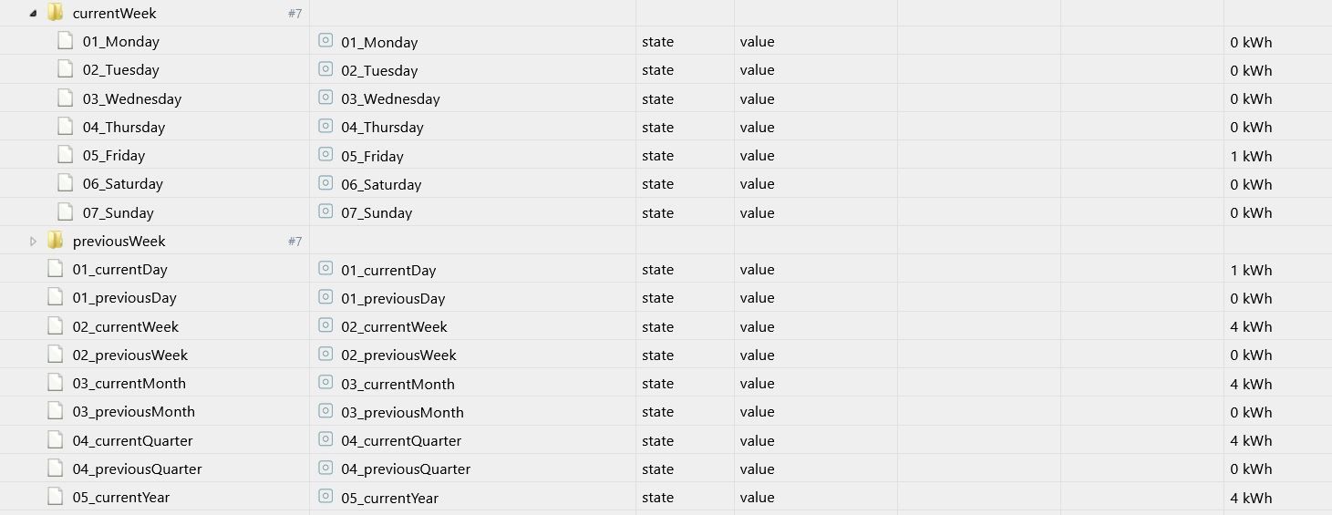The width and height of the screenshot is (1332, 515).
Task: Select the 03_previousMonth tree item
Action: (134, 411)
